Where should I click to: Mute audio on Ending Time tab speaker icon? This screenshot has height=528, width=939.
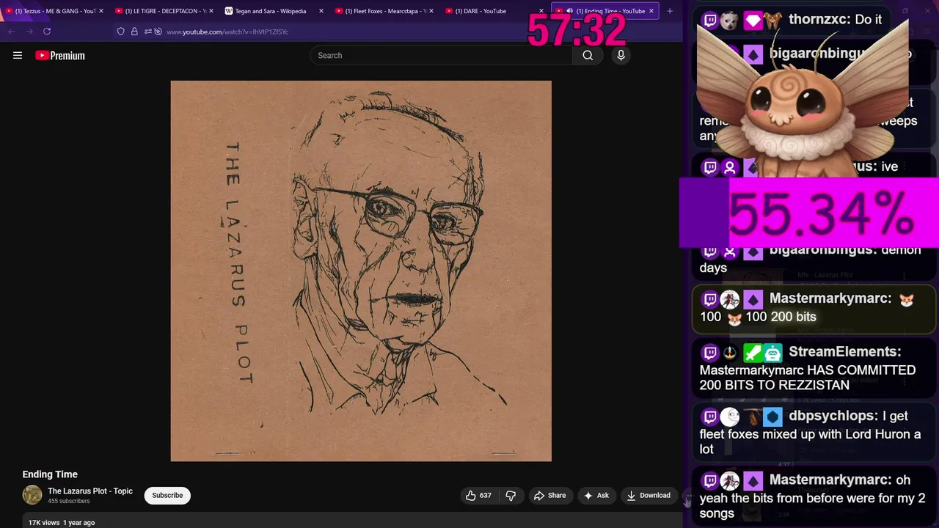569,11
